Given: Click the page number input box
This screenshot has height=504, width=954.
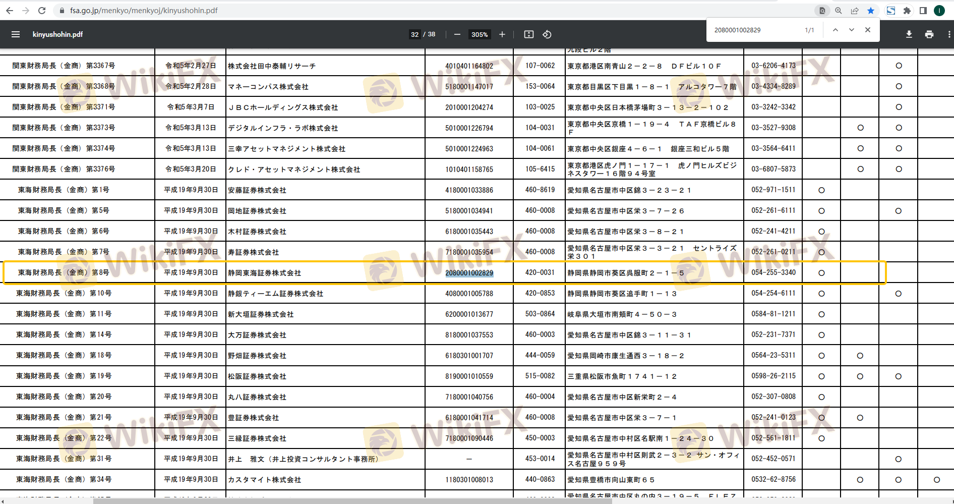Looking at the screenshot, I should click(x=414, y=34).
